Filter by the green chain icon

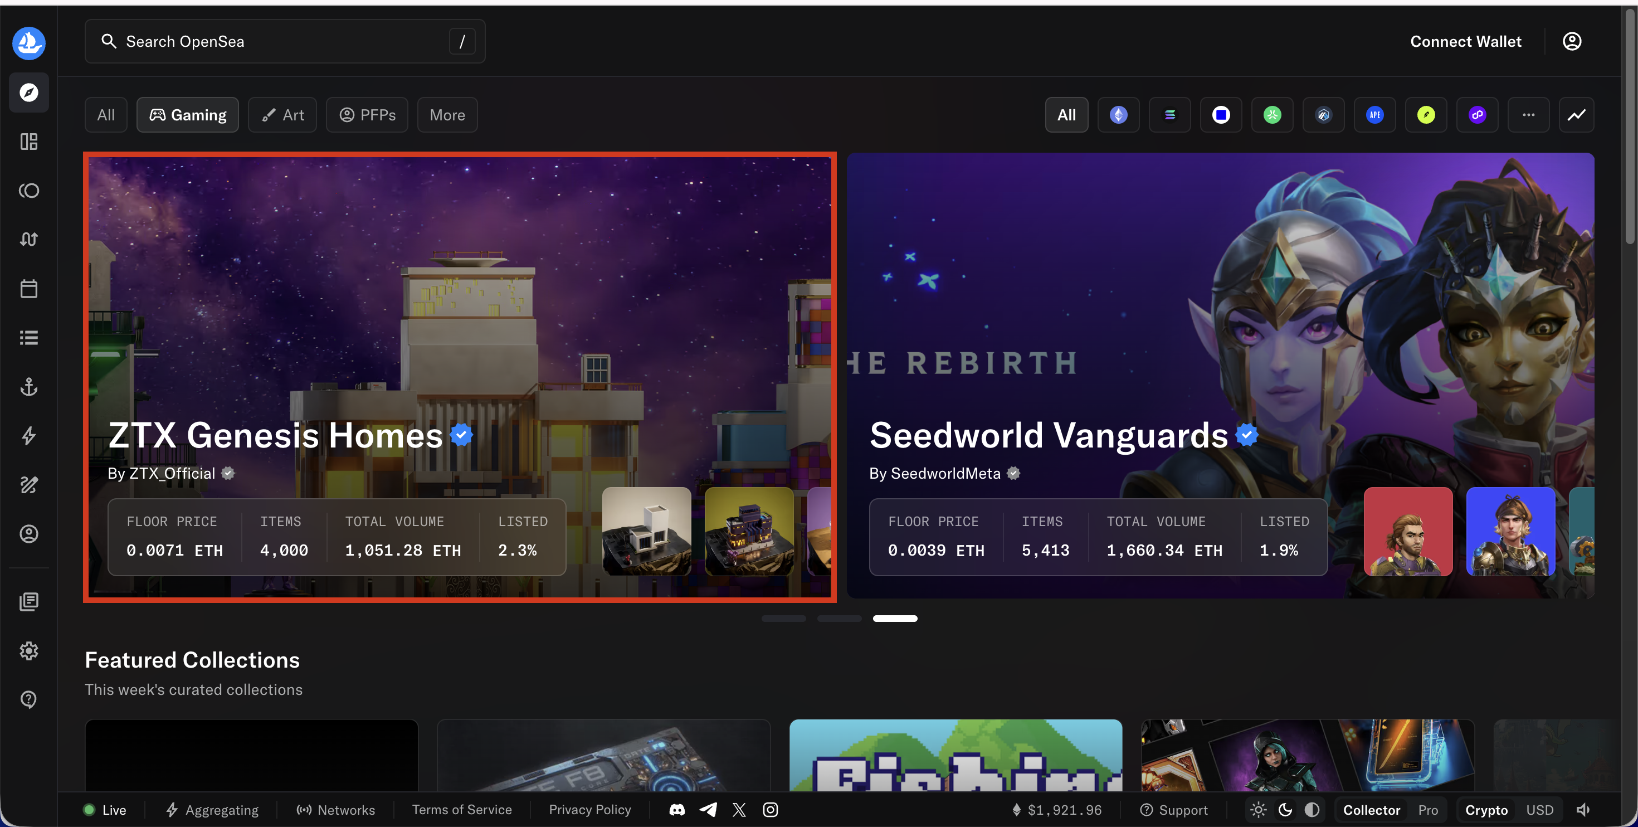pos(1272,114)
